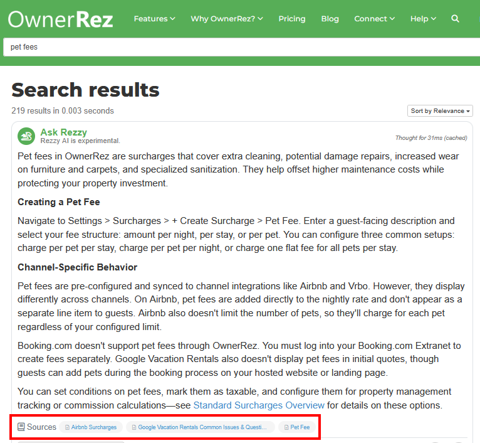Click the Sources book icon
Viewport: 480px width, 443px height.
21,427
